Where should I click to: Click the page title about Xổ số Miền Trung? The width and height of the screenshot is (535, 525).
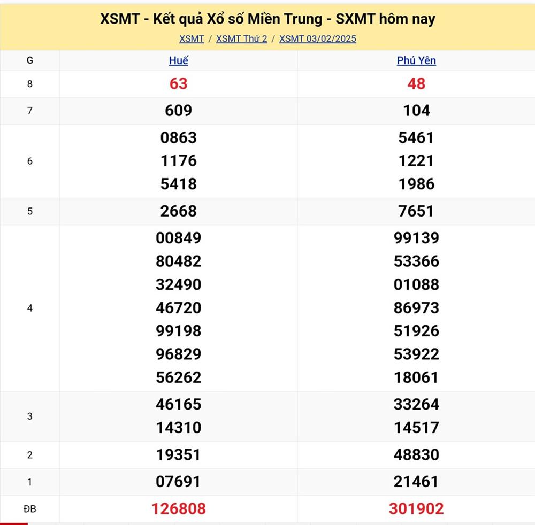[x=267, y=19]
